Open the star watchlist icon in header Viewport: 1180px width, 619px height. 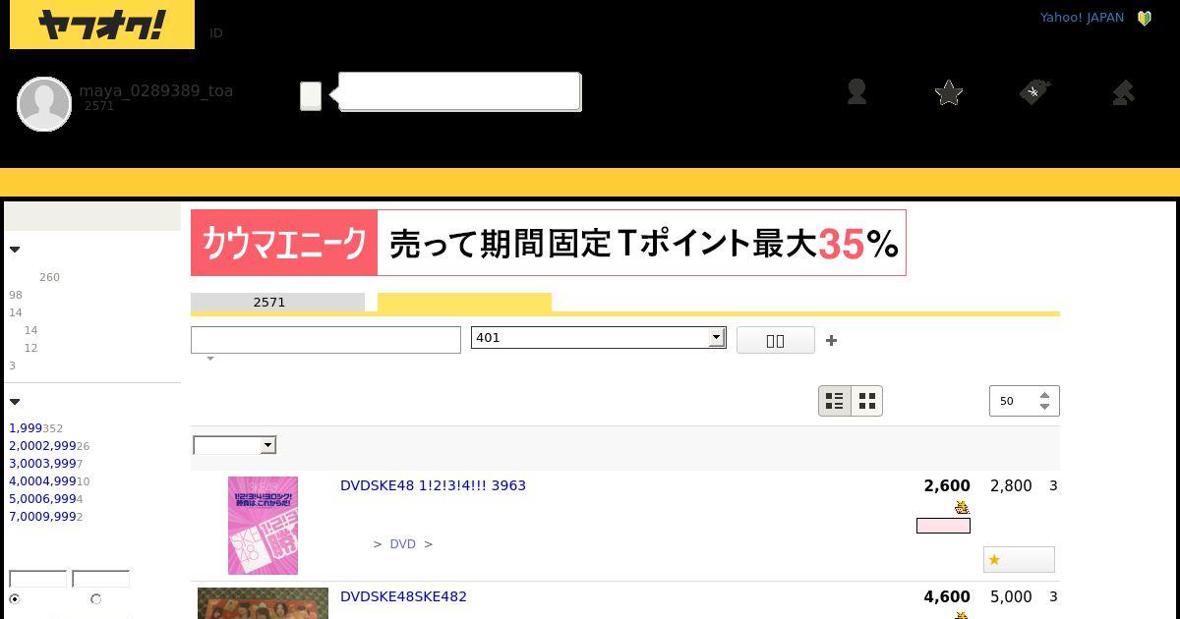(949, 93)
